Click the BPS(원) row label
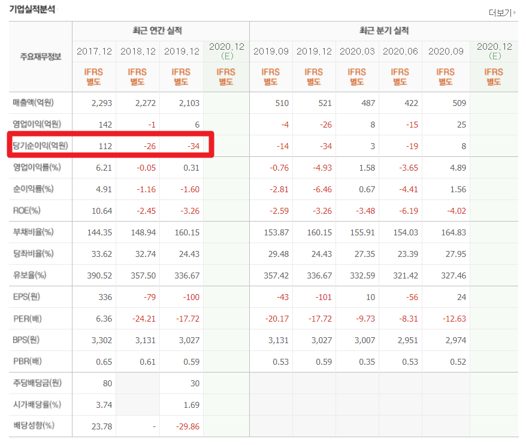526x445 pixels. (26, 340)
